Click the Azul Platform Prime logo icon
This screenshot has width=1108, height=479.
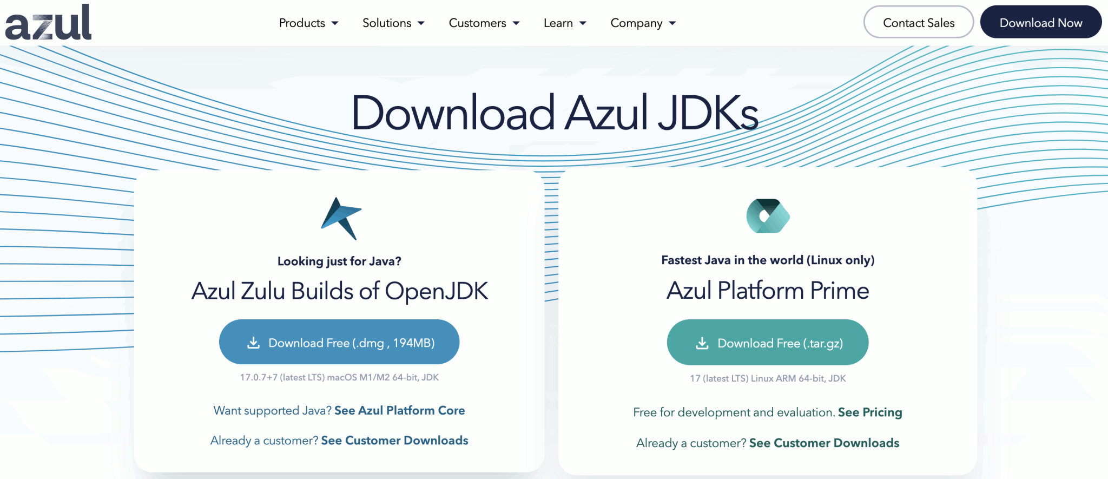click(x=768, y=216)
